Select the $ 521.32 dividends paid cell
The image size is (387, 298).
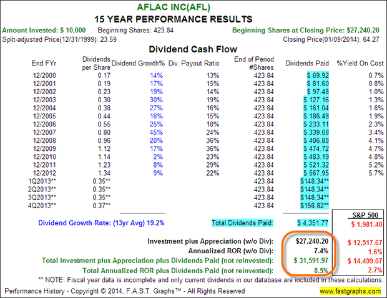pos(316,165)
